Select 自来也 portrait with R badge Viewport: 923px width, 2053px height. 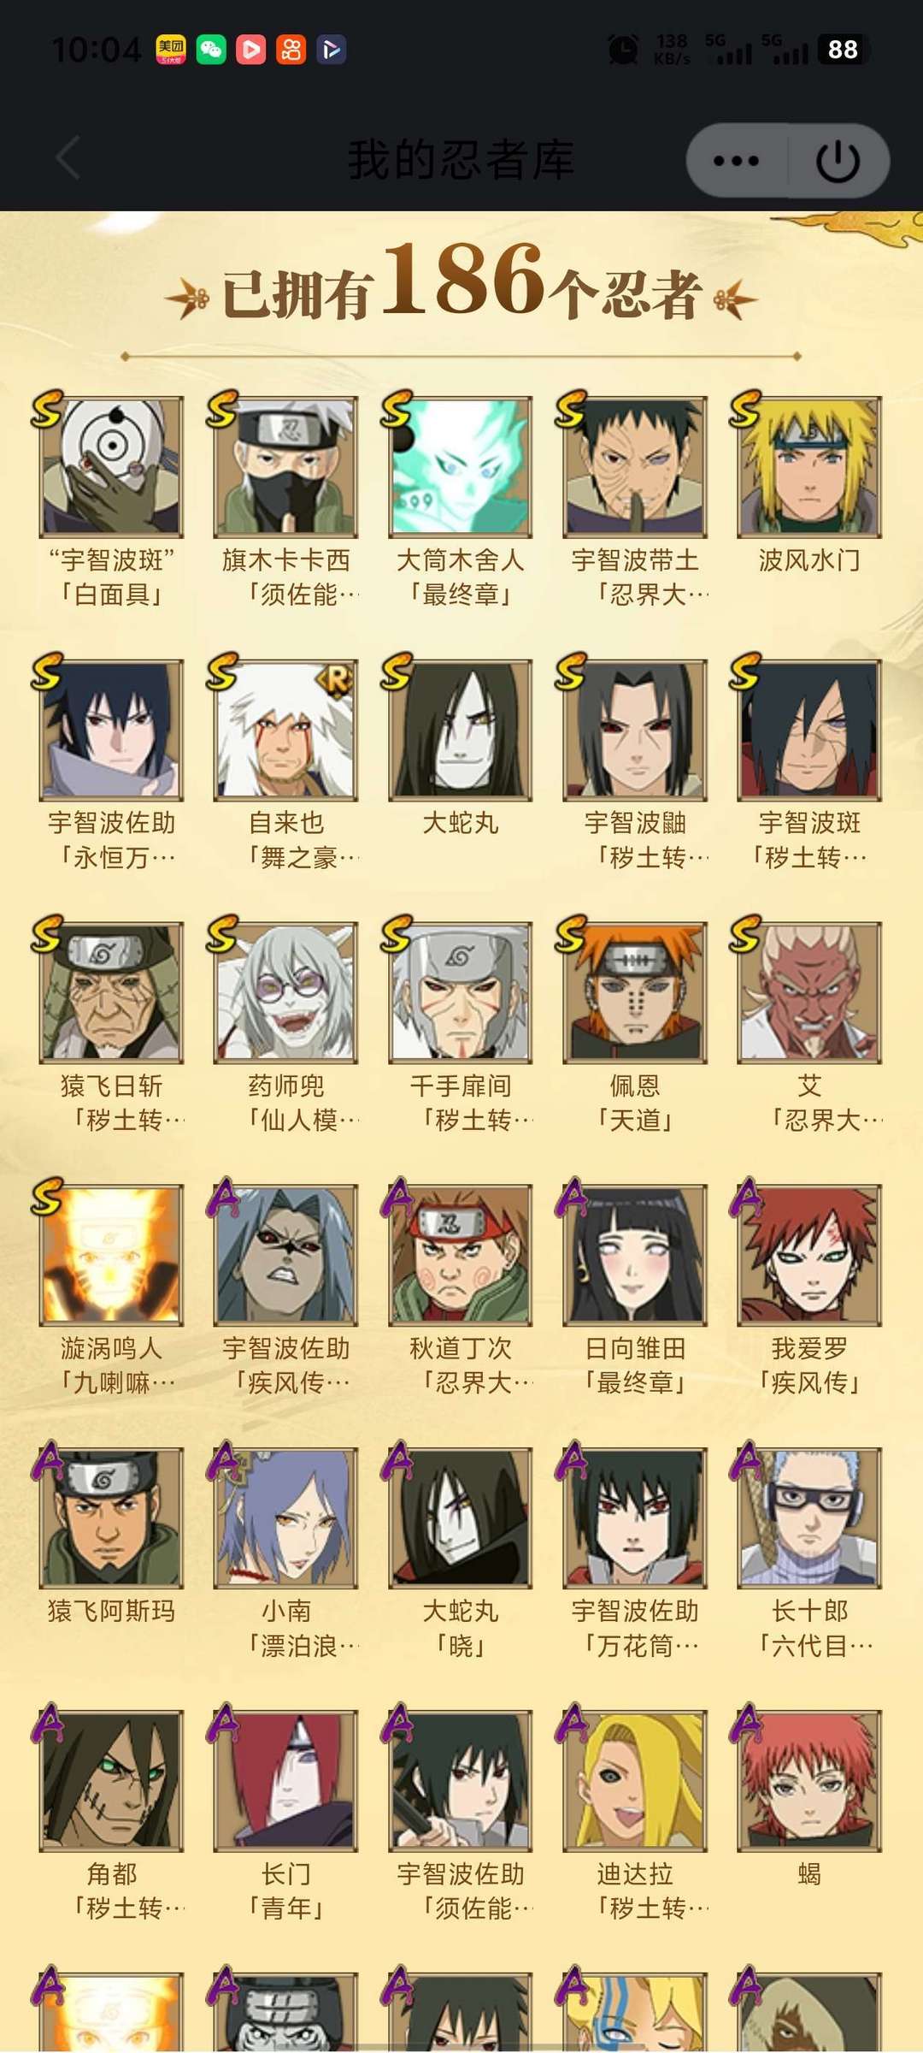point(285,729)
